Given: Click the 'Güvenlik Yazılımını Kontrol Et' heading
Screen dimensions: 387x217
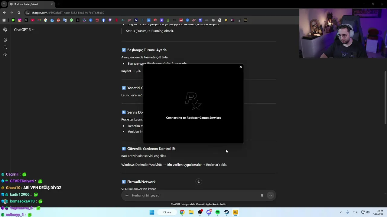Looking at the screenshot, I should [x=151, y=149].
